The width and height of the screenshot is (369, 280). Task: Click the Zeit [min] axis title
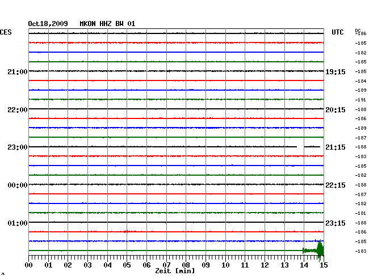175,271
